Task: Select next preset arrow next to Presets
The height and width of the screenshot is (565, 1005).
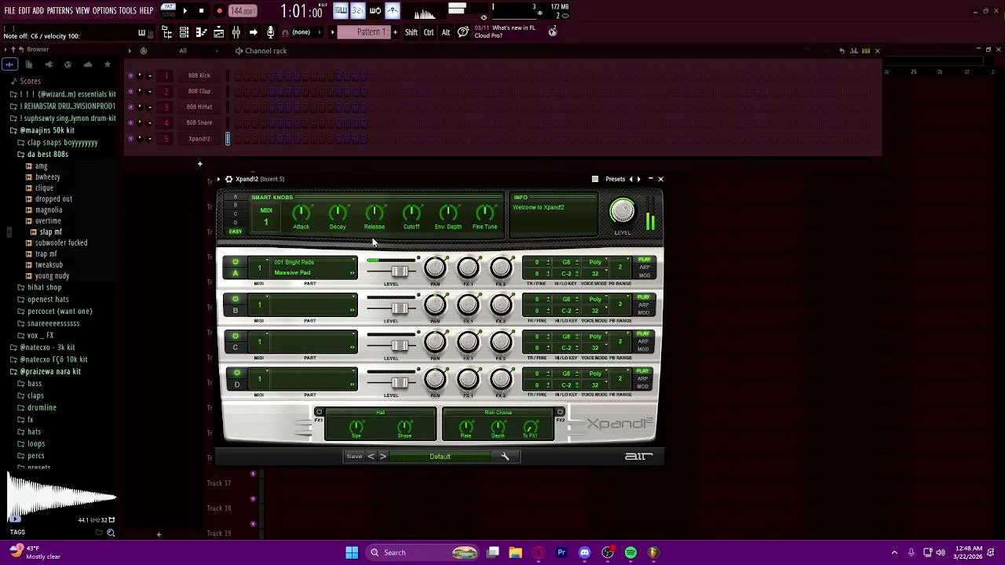Action: point(639,179)
